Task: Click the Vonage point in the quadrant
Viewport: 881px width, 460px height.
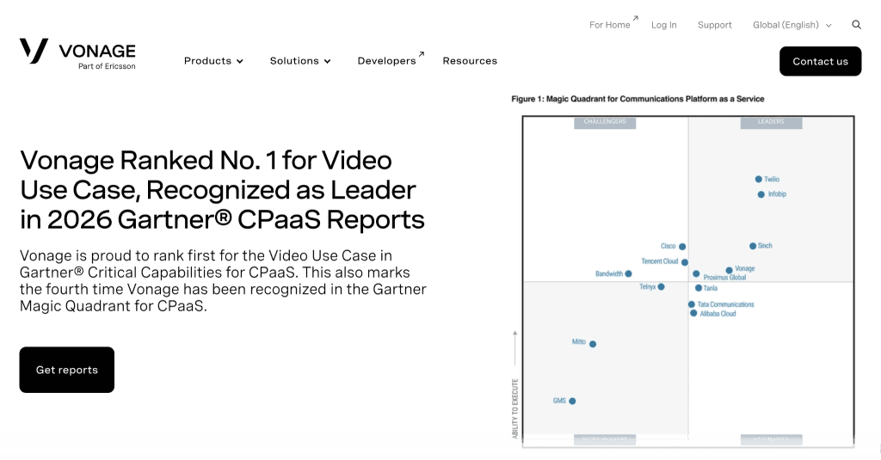Action: (x=729, y=271)
